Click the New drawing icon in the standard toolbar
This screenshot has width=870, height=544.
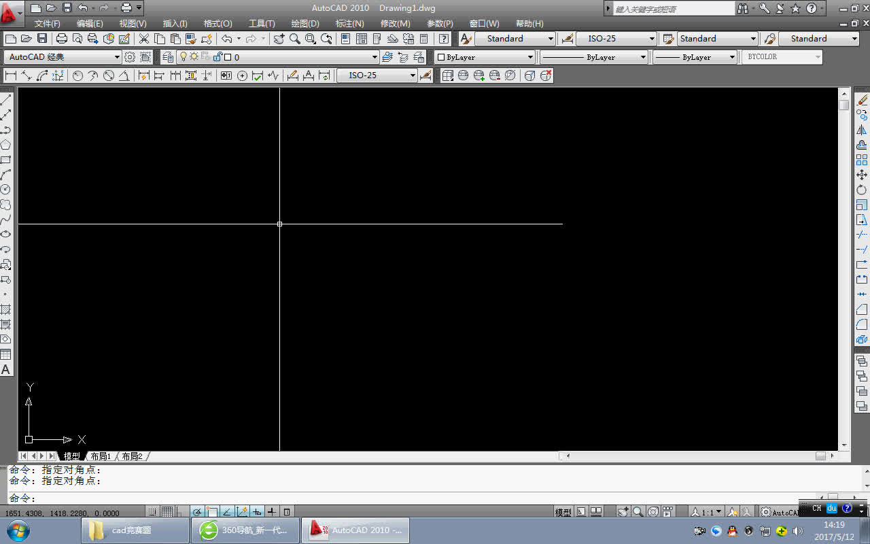(x=11, y=39)
